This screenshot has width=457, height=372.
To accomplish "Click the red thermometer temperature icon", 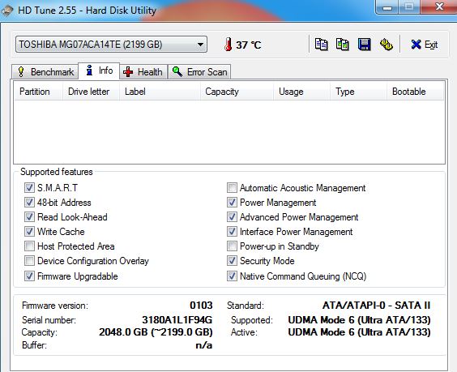I will point(228,45).
